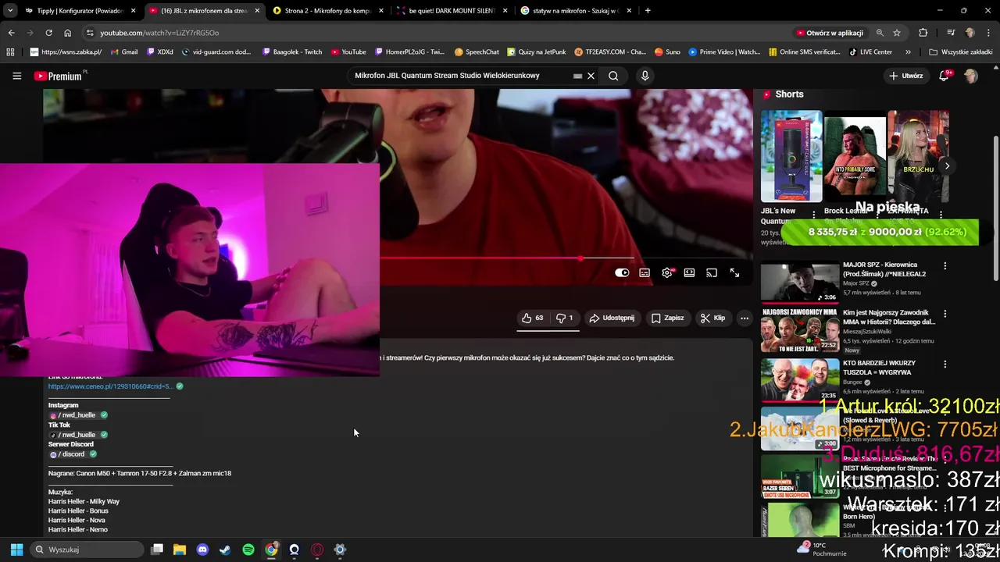1000x562 pixels.
Task: Open Wszystkie zakładki folder
Action: pos(960,52)
